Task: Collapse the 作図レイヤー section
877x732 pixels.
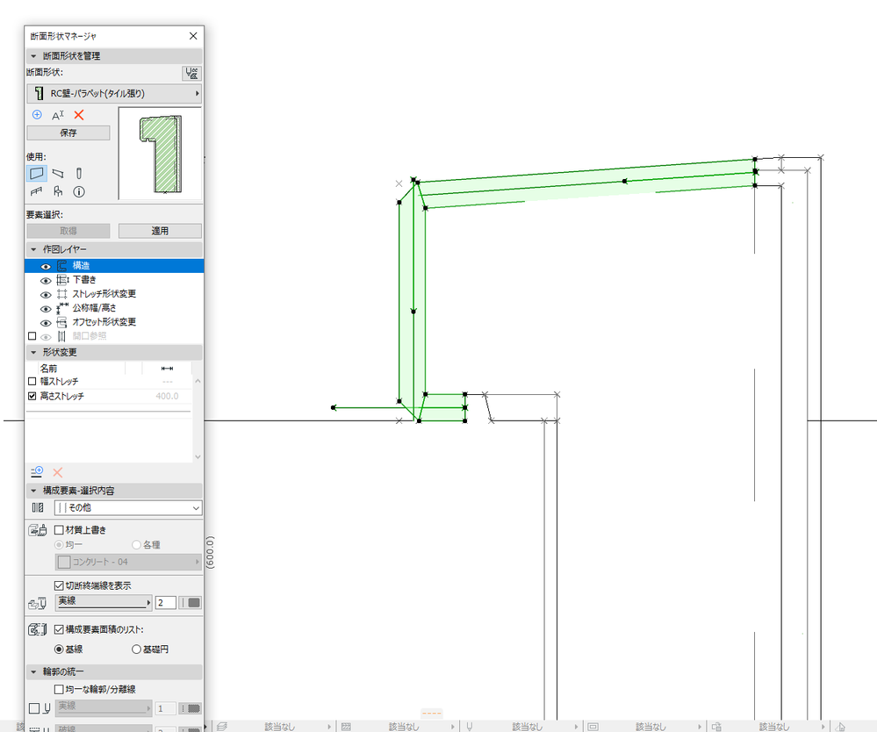Action: (x=33, y=249)
